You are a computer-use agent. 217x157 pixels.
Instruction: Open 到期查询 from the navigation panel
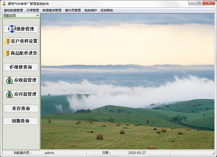(x=20, y=121)
